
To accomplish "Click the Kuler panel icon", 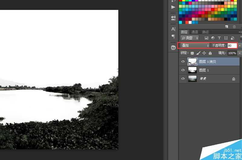I will pyautogui.click(x=173, y=48).
